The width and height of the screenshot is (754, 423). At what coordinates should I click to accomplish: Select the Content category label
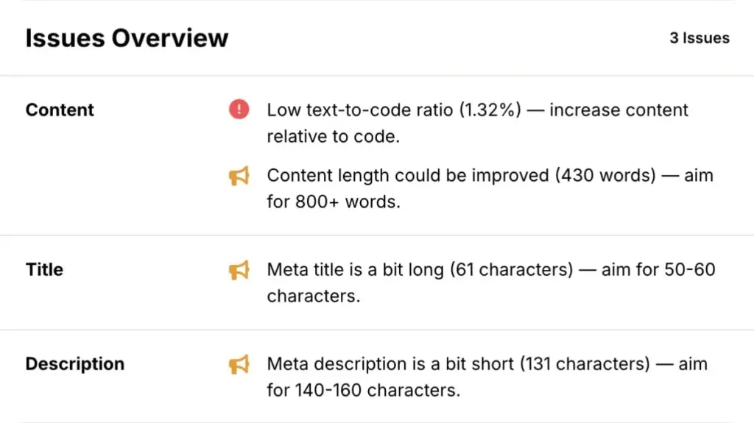60,110
